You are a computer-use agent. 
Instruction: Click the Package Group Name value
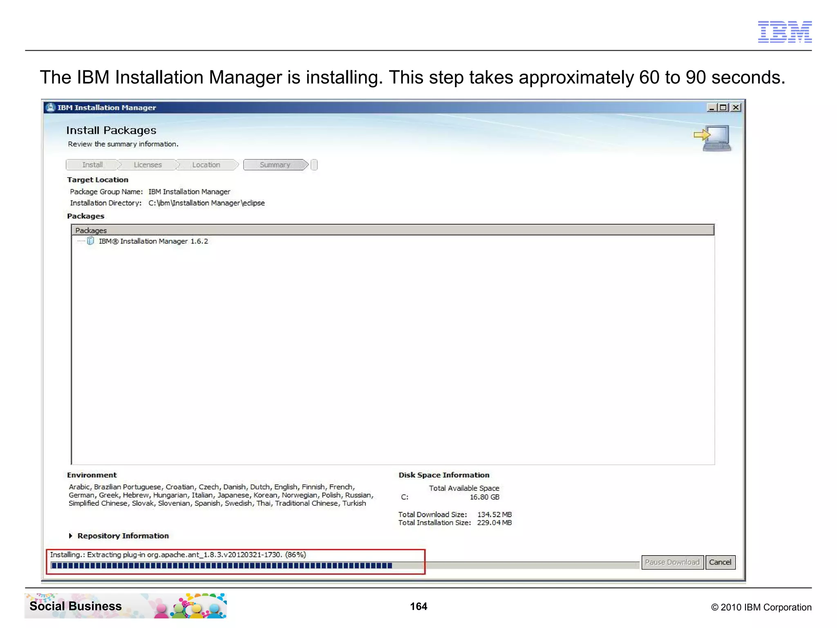click(189, 192)
